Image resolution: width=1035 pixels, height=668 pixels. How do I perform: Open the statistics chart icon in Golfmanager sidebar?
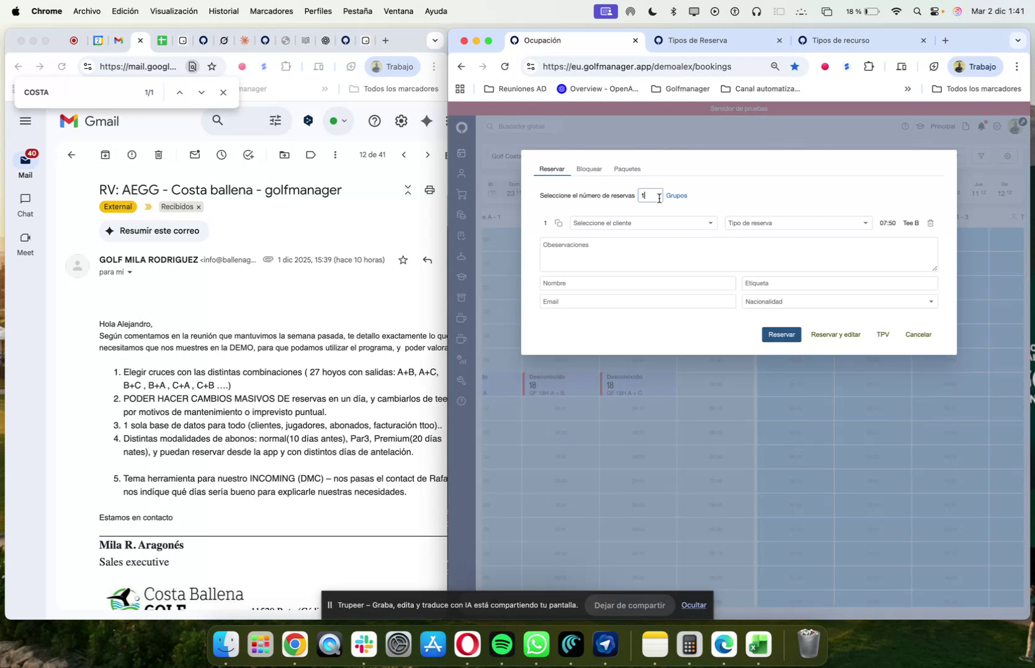point(462,359)
